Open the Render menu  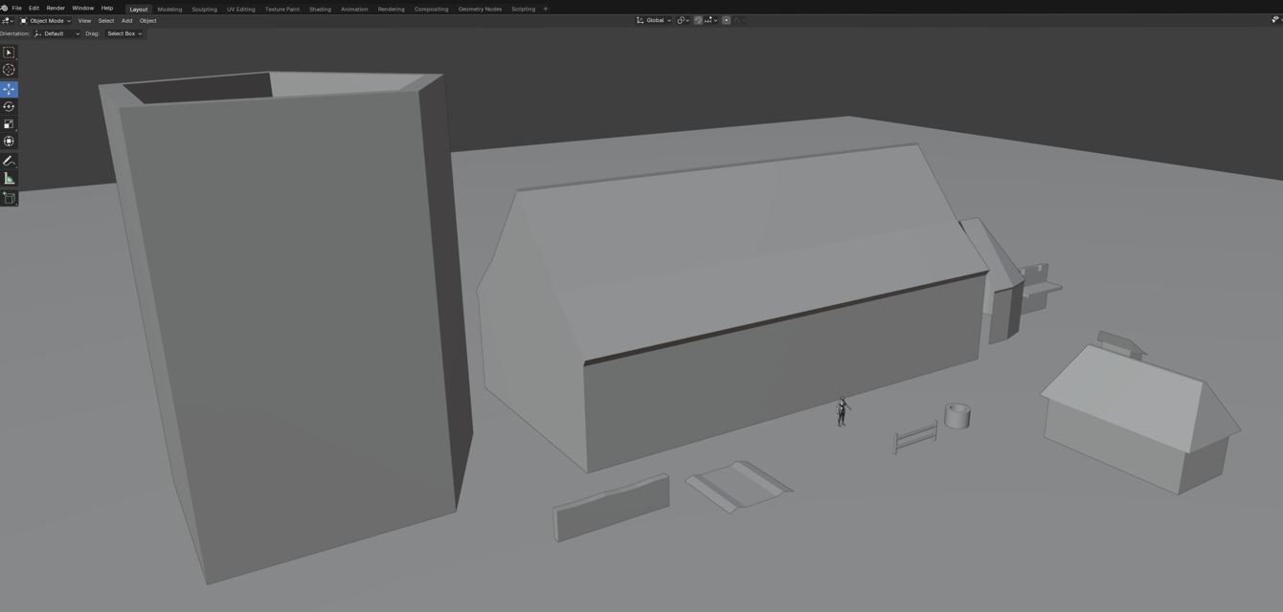pos(56,8)
